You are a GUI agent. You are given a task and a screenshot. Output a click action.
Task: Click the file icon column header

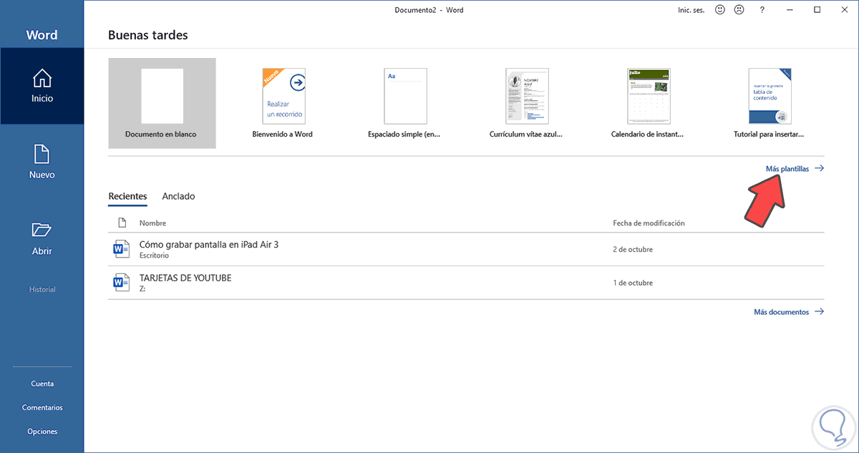121,223
